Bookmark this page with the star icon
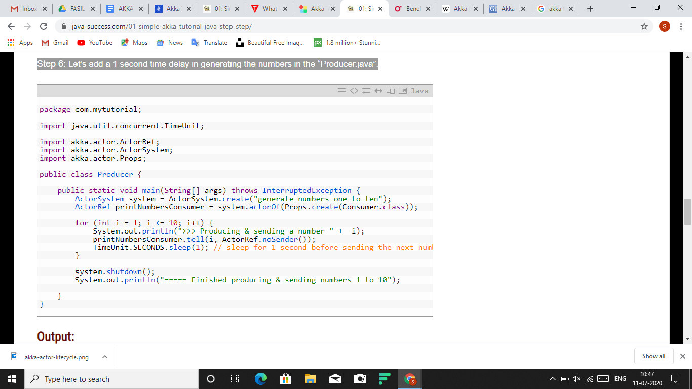 [644, 26]
